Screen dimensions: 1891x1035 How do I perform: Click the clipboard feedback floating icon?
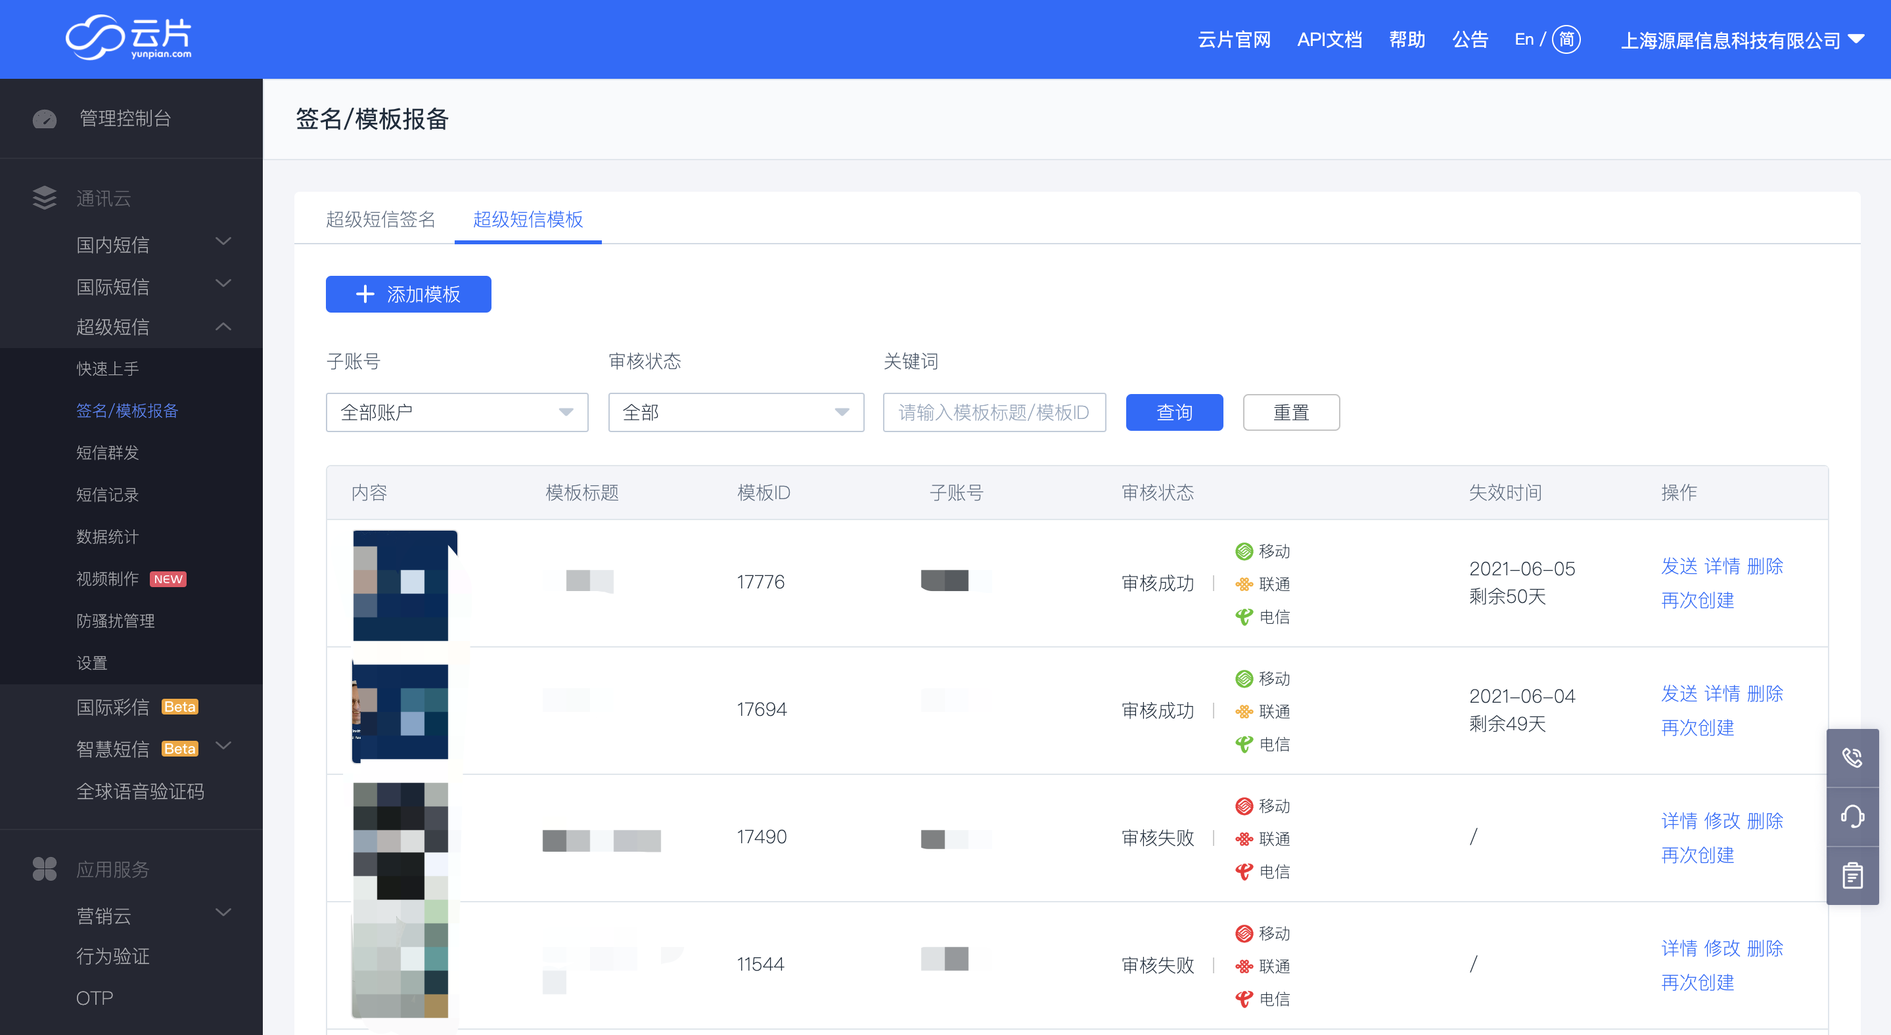click(1852, 875)
